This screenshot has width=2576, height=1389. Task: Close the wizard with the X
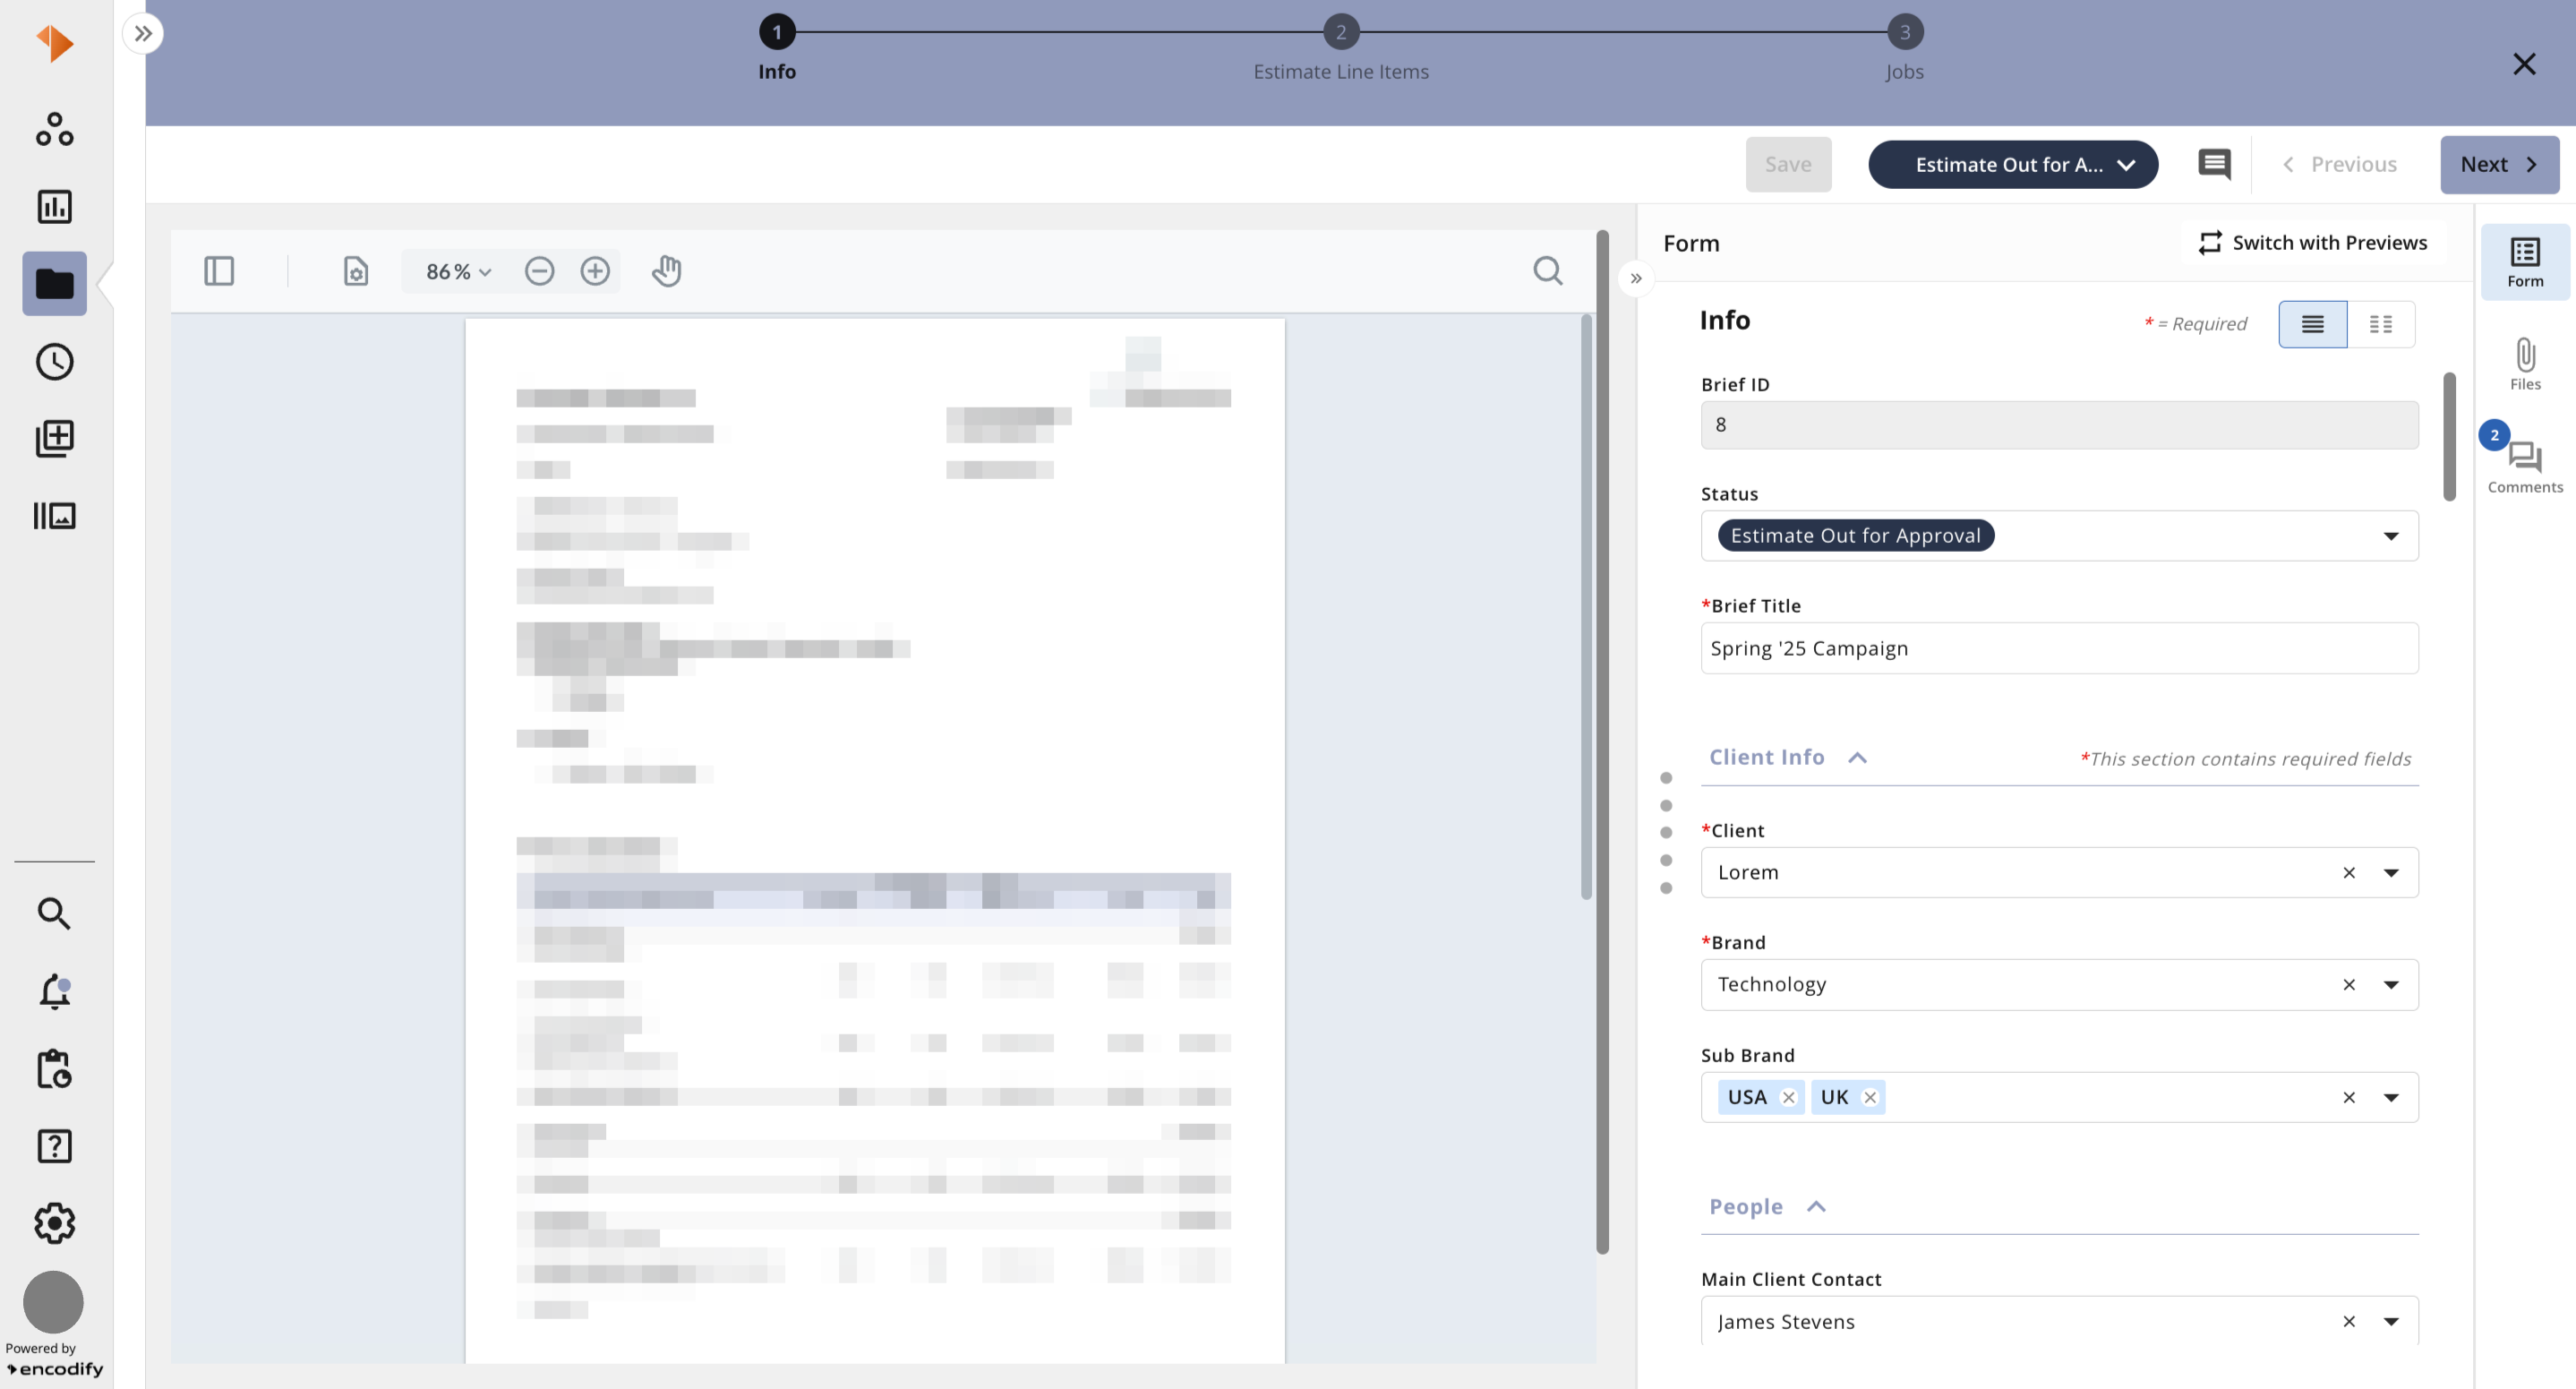[2524, 64]
